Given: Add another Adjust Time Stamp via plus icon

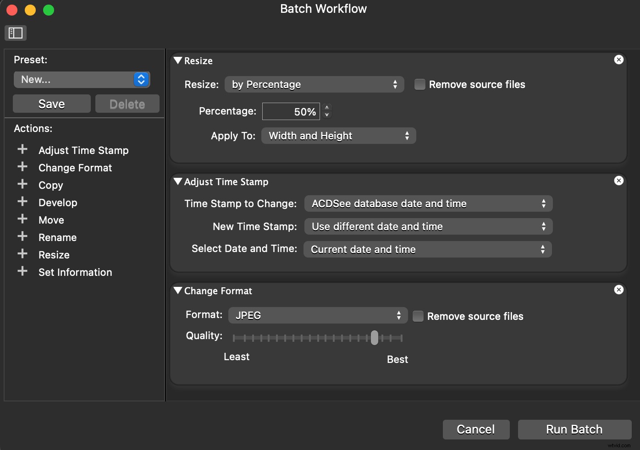Looking at the screenshot, I should coord(22,150).
